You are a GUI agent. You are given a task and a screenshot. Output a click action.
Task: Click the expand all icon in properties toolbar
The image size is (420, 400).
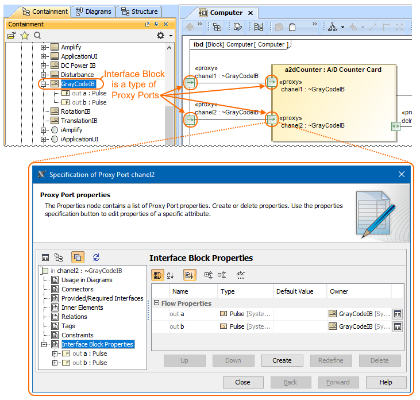[x=209, y=275]
